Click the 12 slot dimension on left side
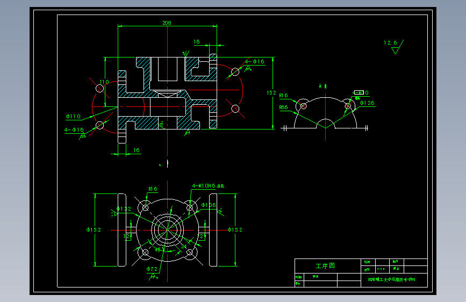Image resolution: width=466 pixels, height=302 pixels. point(127,236)
